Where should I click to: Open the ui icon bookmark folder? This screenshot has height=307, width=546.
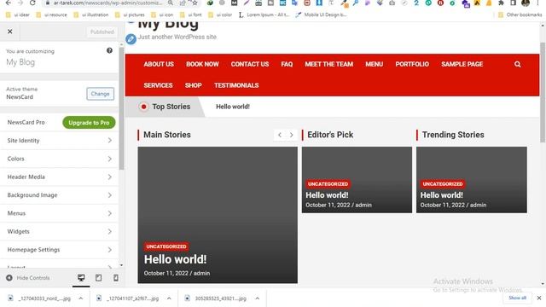[162, 15]
